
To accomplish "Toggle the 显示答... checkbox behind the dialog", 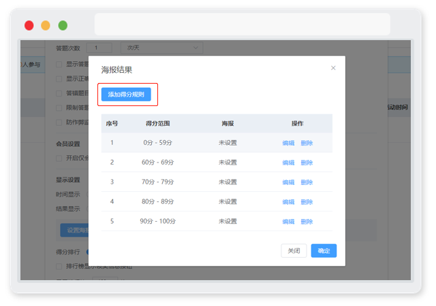I will point(59,65).
